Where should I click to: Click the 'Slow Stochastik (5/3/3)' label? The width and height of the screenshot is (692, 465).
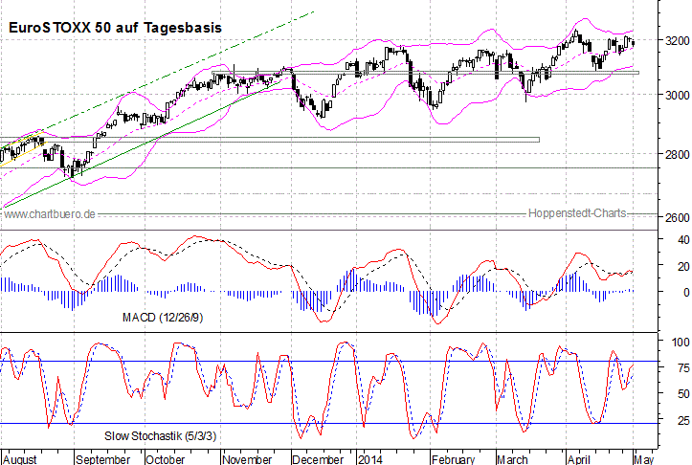tap(160, 436)
